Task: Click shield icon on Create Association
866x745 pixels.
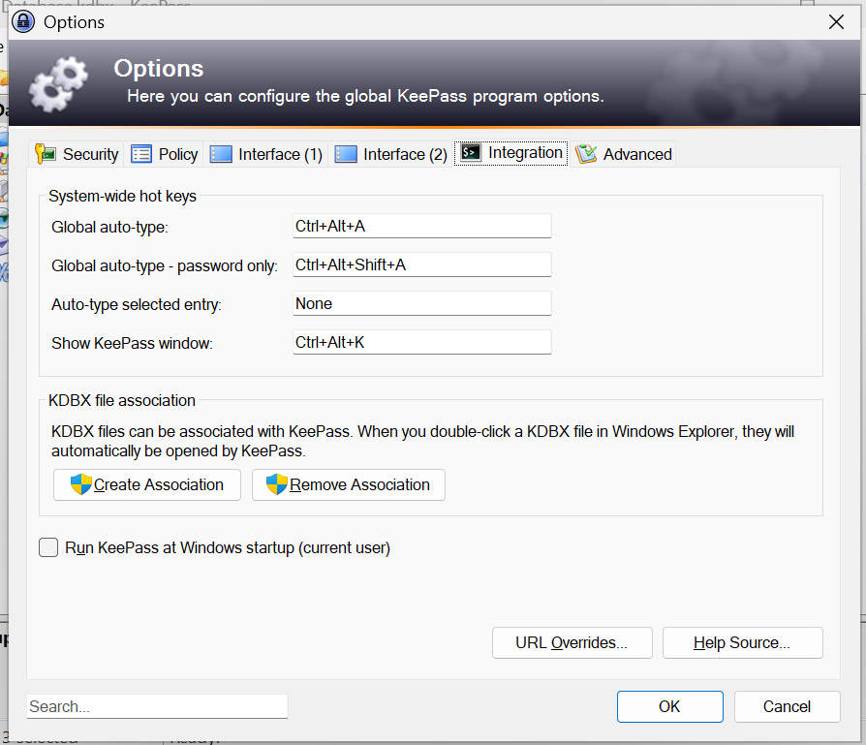Action: click(80, 484)
